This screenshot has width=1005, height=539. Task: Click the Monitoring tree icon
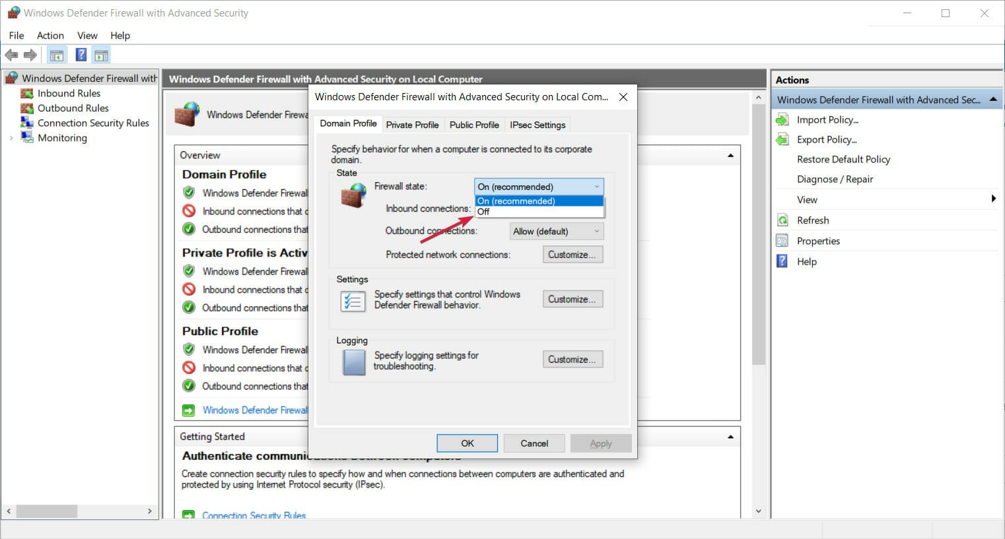pos(27,138)
